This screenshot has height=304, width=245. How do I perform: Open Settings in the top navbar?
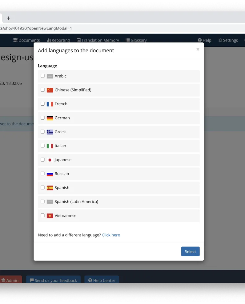coord(228,40)
